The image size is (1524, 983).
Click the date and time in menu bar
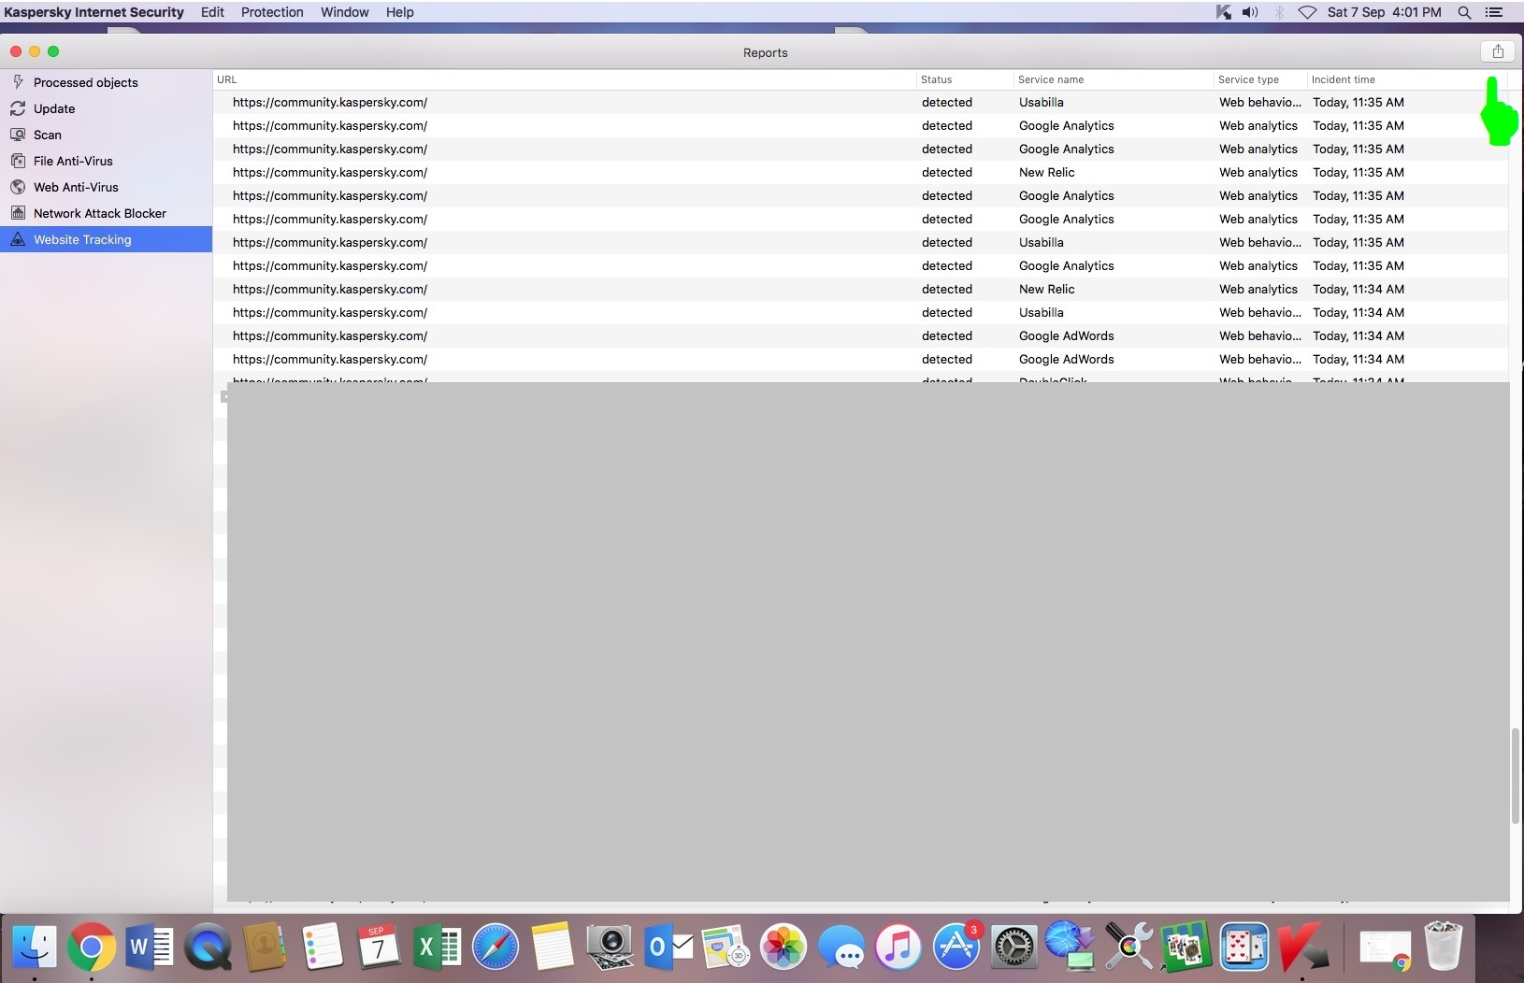pyautogui.click(x=1384, y=12)
